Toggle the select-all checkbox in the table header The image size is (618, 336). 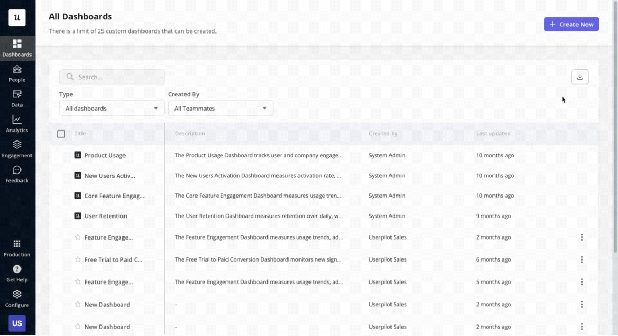[61, 133]
